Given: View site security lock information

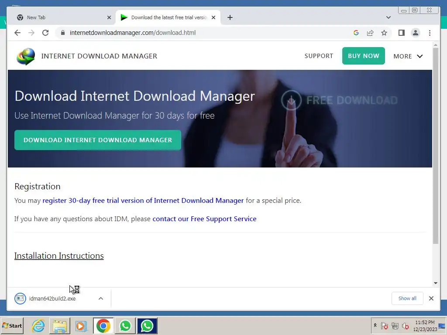Looking at the screenshot, I should pyautogui.click(x=63, y=33).
